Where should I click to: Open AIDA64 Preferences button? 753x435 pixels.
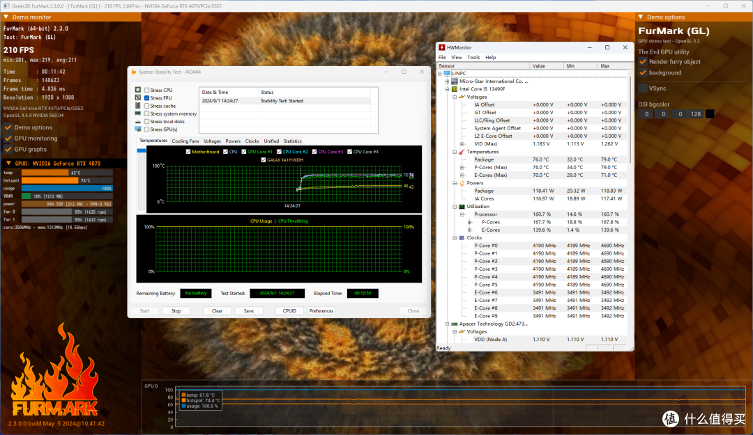coord(321,311)
